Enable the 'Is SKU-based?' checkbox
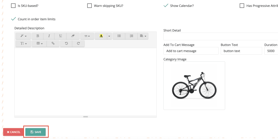This screenshot has height=139, width=278. (x=13, y=6)
